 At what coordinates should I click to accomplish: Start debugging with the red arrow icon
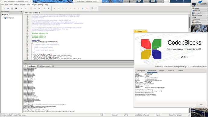tap(54, 8)
